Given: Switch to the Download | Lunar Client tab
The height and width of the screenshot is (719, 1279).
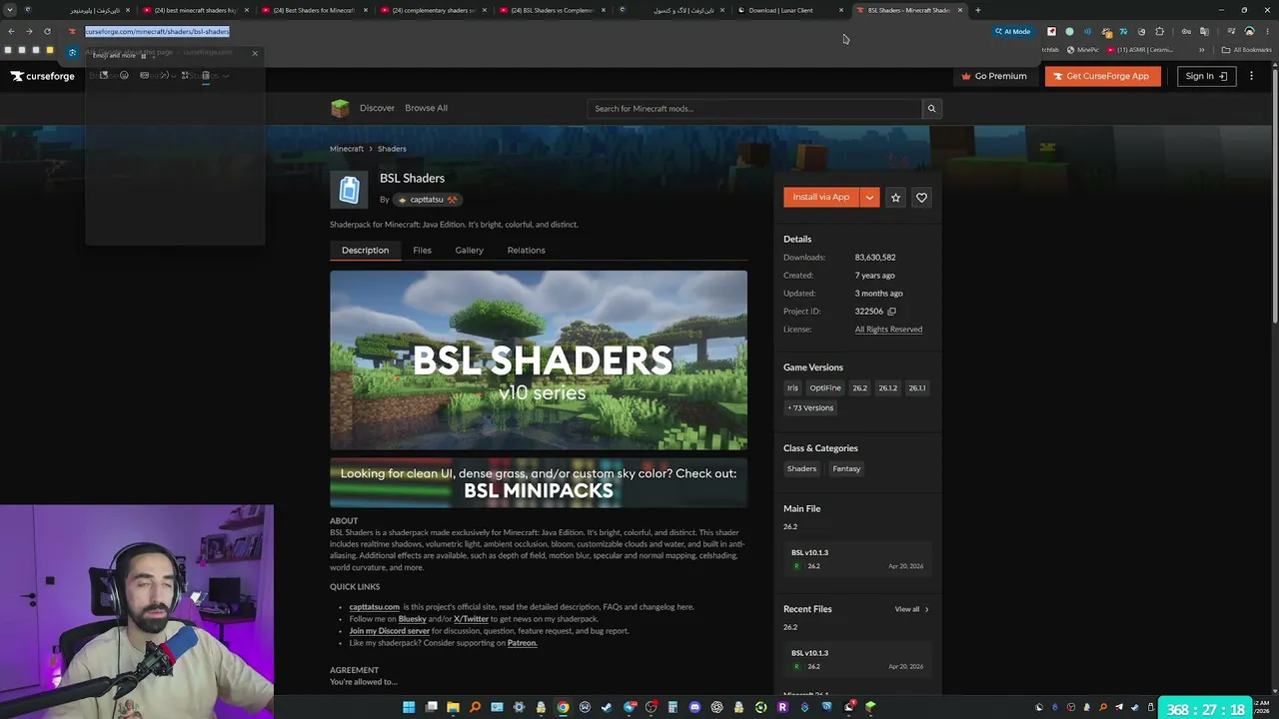Looking at the screenshot, I should [792, 10].
